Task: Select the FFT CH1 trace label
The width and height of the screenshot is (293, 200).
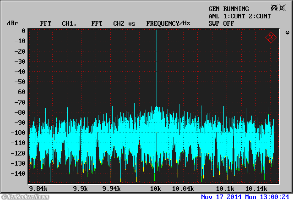Action: 57,23
